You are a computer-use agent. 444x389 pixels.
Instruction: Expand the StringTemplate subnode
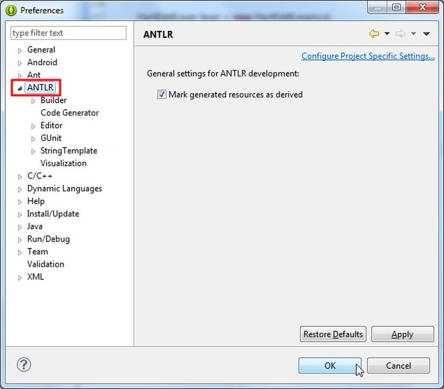33,151
